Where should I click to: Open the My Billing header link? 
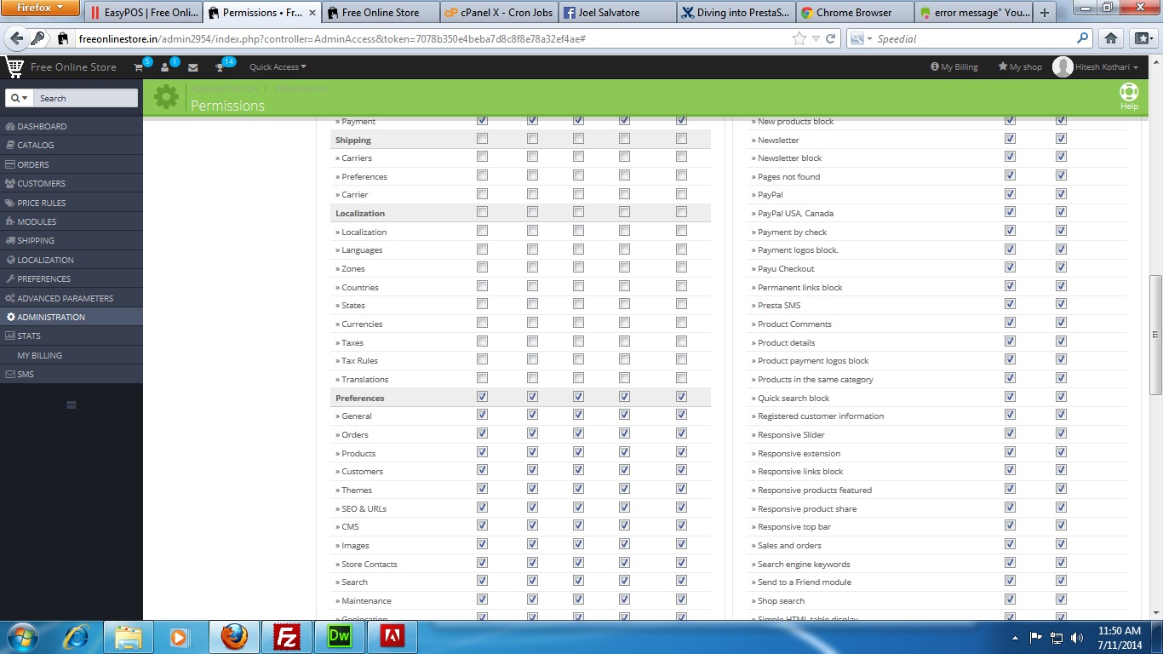[x=954, y=67]
